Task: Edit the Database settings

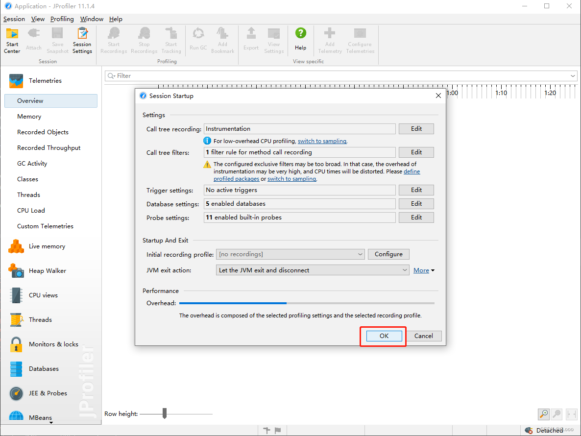Action: (x=416, y=204)
